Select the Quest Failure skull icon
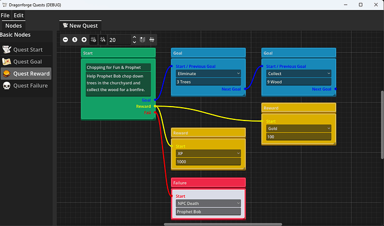The width and height of the screenshot is (384, 226). pos(7,86)
